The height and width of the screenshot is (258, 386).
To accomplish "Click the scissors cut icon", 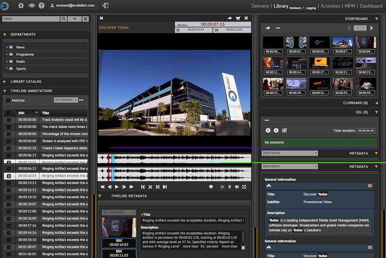I will tap(150, 187).
